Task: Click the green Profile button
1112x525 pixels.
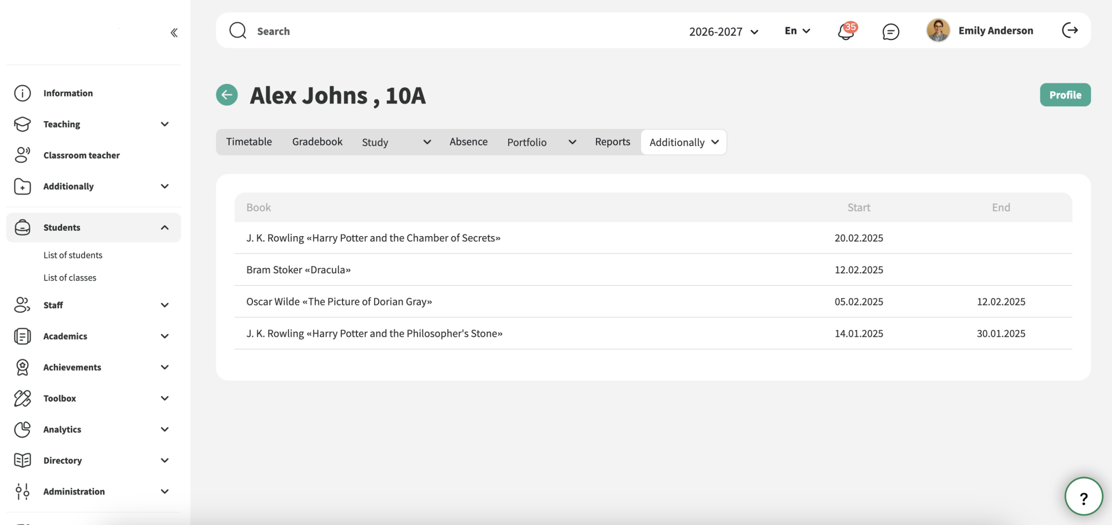Action: 1065,95
